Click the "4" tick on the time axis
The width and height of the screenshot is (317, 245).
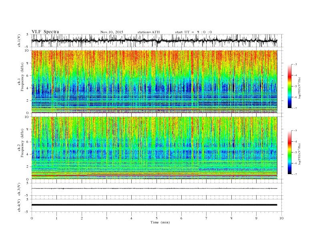click(131, 218)
